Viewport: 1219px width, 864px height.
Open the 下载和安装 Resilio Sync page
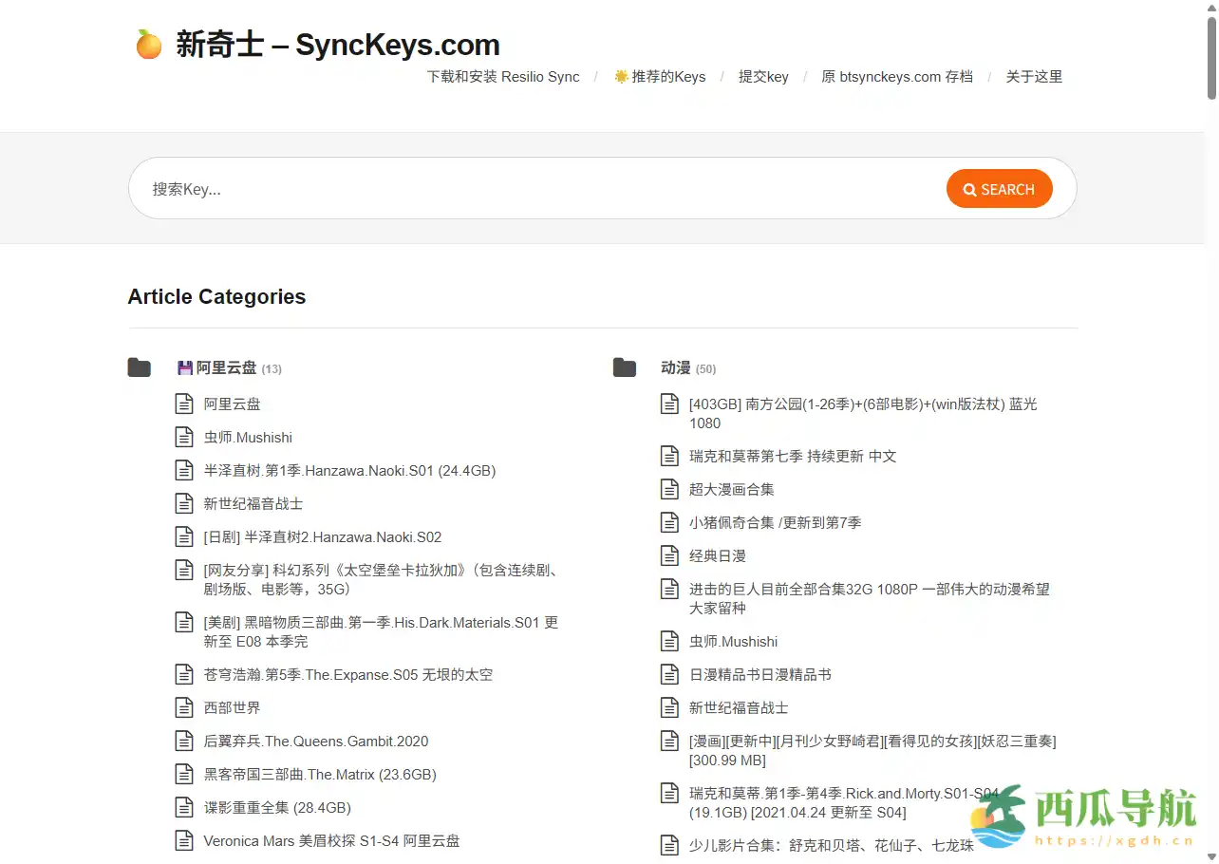[x=503, y=77]
